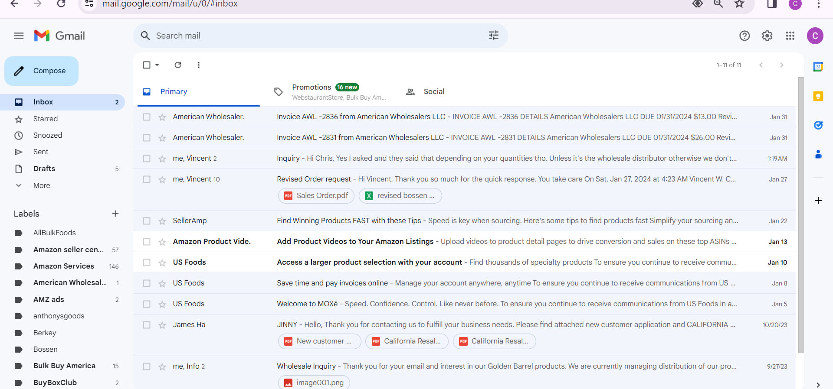The image size is (833, 389).
Task: Click the Search mail field
Action: point(320,36)
